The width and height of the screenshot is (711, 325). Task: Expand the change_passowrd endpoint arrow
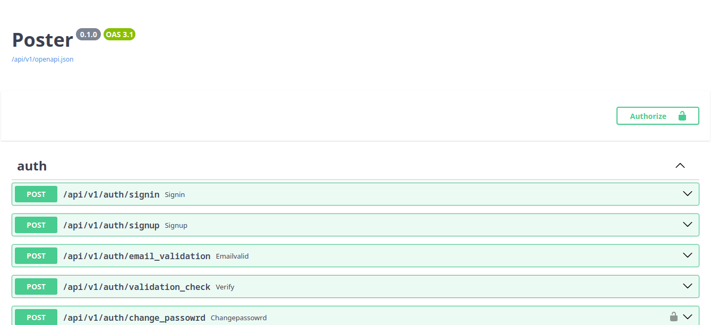688,317
